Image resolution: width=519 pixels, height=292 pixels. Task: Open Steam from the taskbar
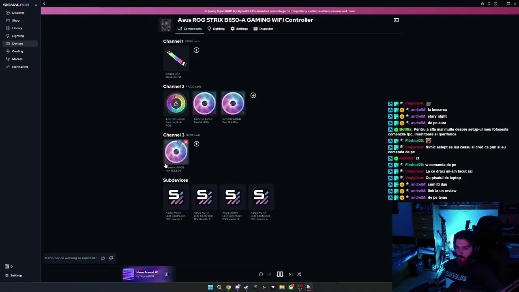point(246,287)
